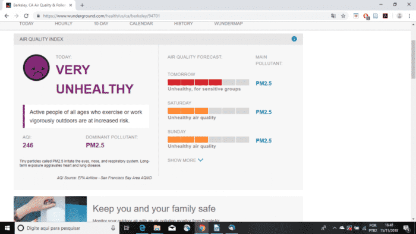Click 'Keep you and your family safe' heading

[154, 209]
